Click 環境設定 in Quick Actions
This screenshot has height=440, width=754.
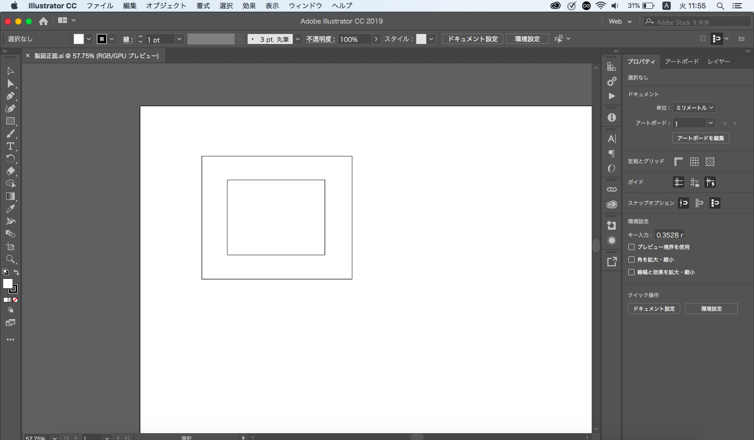point(712,309)
